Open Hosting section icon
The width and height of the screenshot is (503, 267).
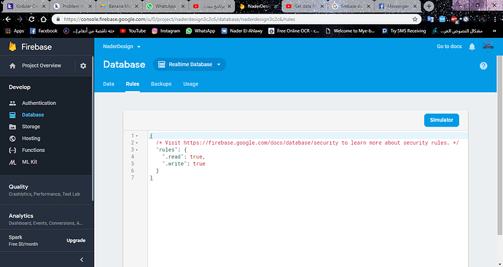12,138
